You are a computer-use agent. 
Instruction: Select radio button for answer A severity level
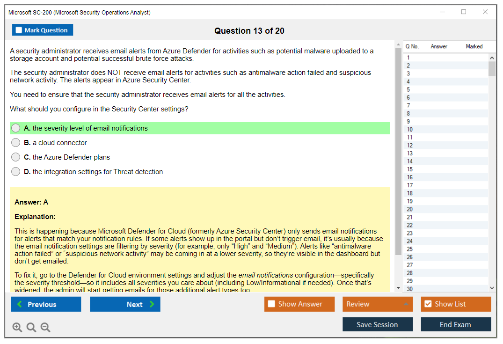15,128
